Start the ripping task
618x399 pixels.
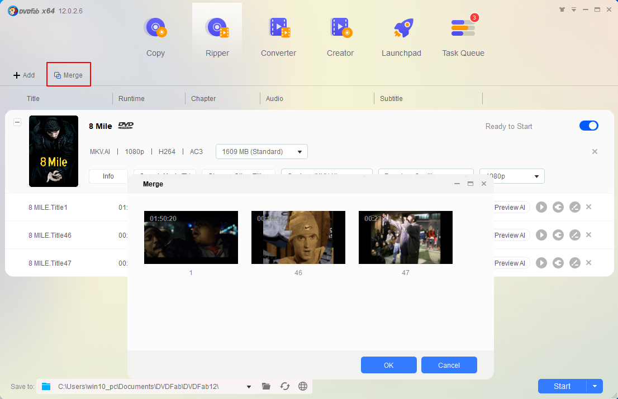562,386
